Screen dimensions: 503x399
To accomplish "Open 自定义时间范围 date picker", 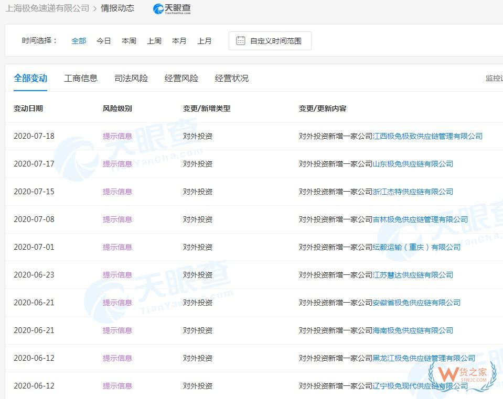I will pos(270,41).
